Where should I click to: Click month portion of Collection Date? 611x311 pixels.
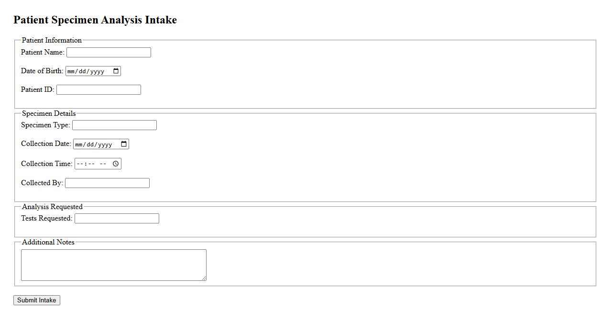[x=79, y=144]
